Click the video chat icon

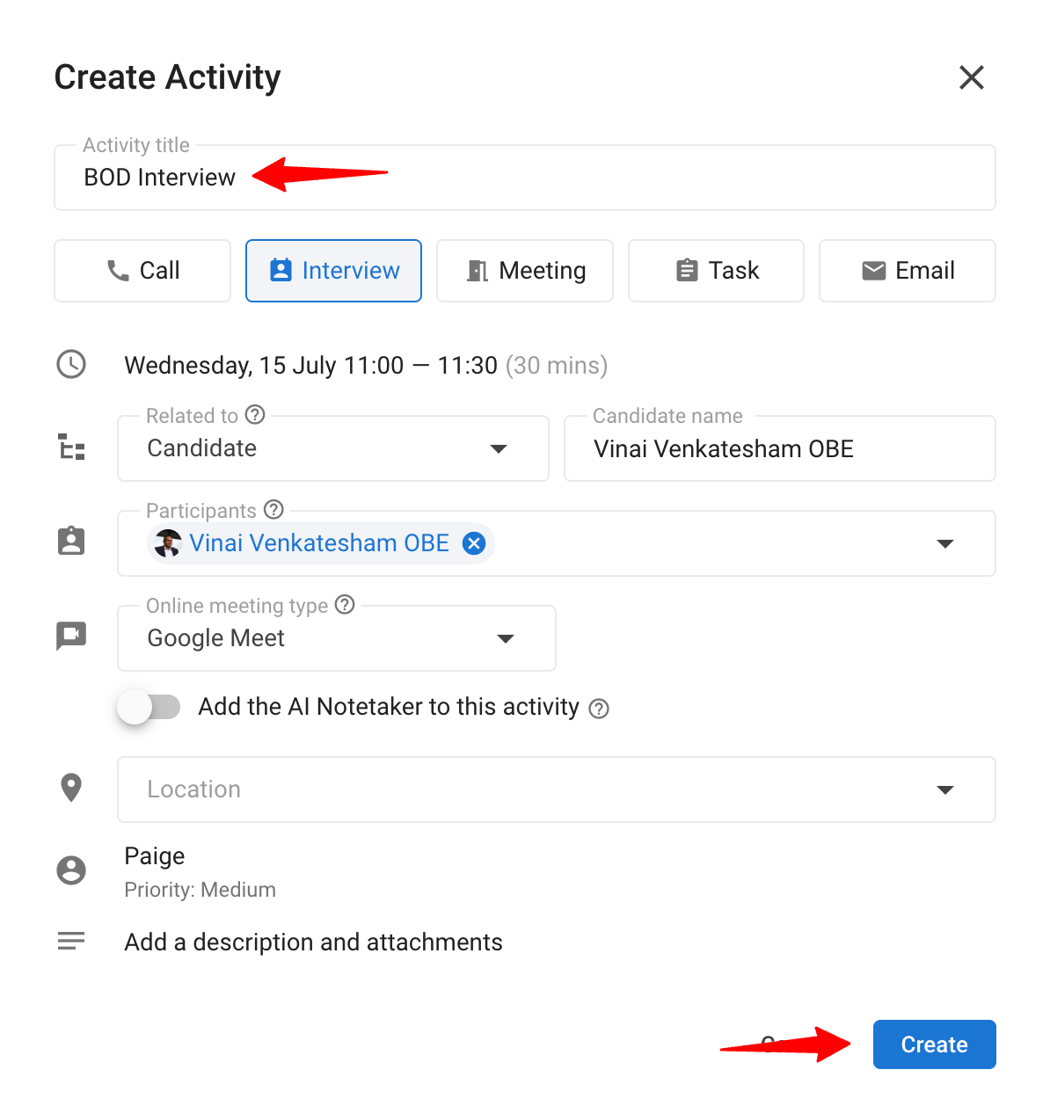pyautogui.click(x=71, y=636)
